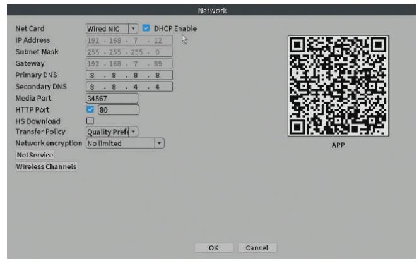Screen dimensions: 419x263
Task: Click the APP label under QR code
Action: 338,144
